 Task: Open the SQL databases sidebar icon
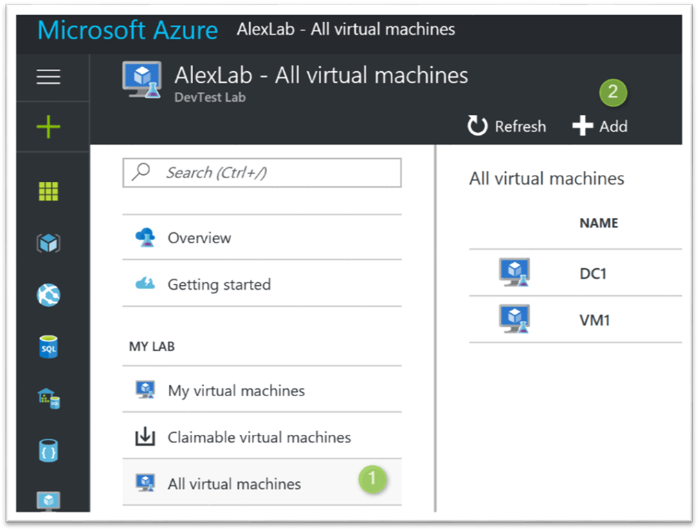[x=48, y=346]
